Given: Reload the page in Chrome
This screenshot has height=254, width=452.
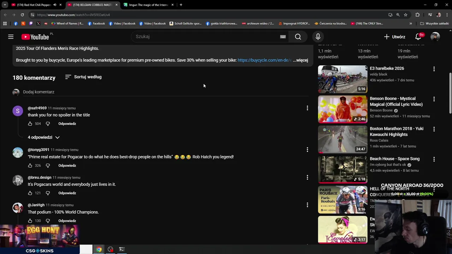Looking at the screenshot, I should coord(22,15).
